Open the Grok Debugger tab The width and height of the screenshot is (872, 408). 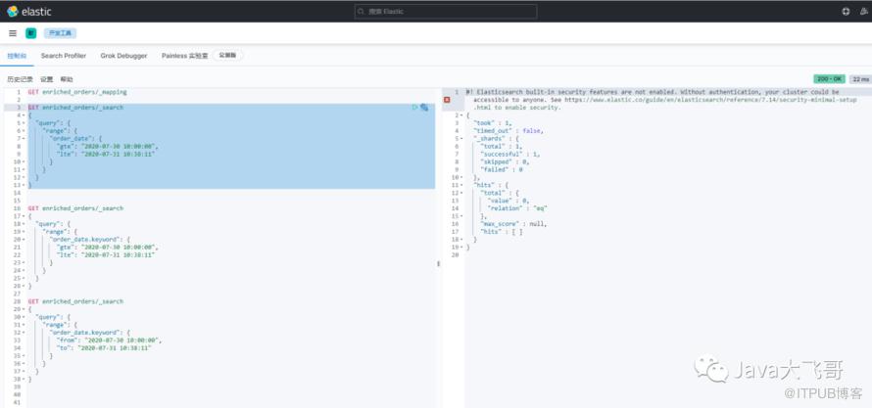[x=123, y=56]
